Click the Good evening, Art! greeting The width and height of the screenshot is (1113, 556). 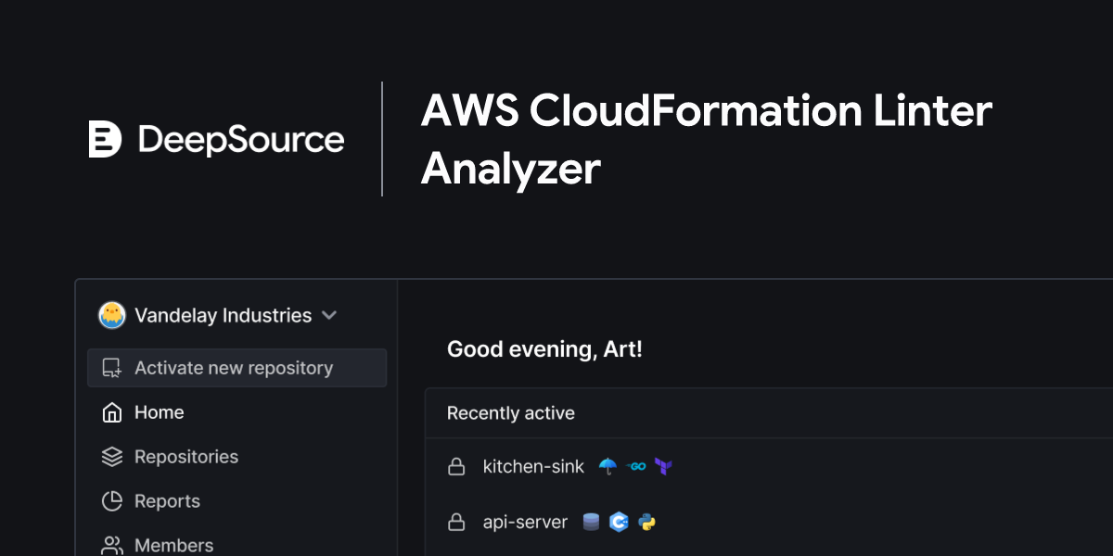click(x=544, y=349)
